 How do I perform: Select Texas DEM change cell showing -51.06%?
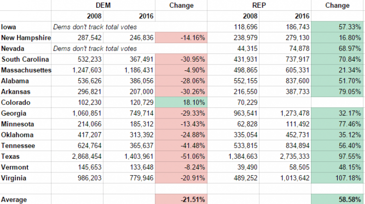pos(181,156)
